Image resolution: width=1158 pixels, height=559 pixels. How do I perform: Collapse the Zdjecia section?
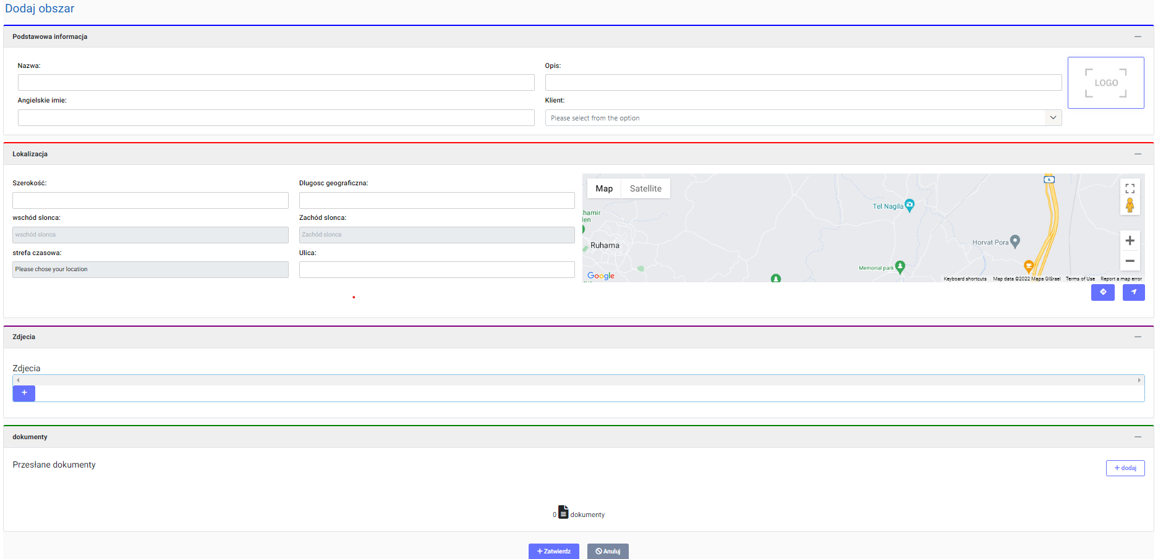tap(1138, 337)
